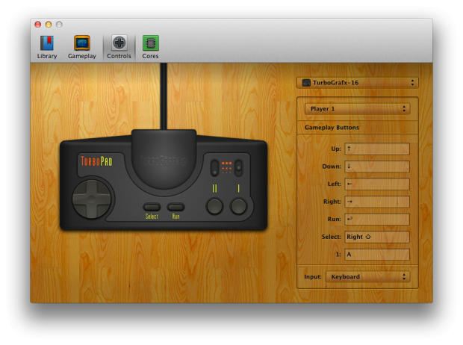Open the Input Keyboard dropdown
This screenshot has width=463, height=345.
coord(367,277)
